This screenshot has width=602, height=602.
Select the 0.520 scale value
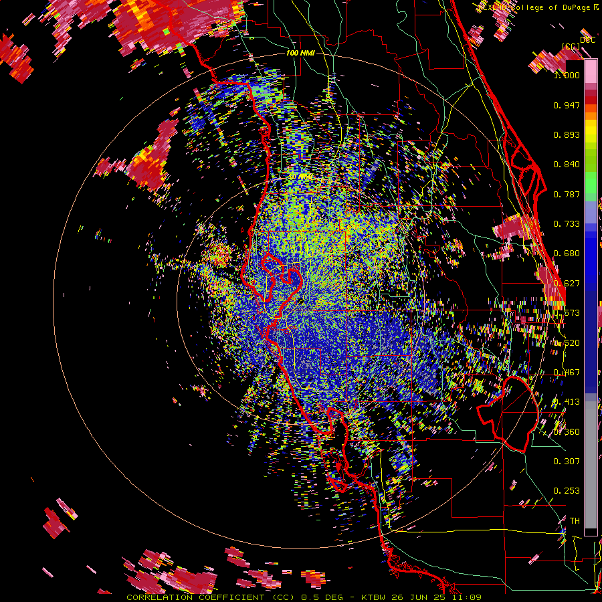click(x=567, y=343)
